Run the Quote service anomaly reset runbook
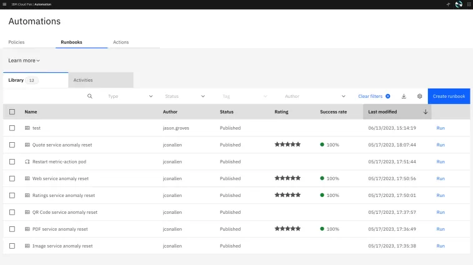Viewport: 473px width, 265px height. pyautogui.click(x=441, y=145)
